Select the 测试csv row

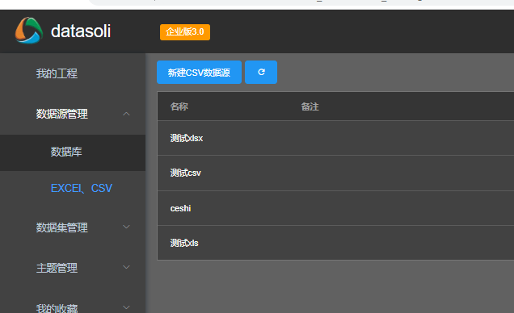click(x=335, y=173)
